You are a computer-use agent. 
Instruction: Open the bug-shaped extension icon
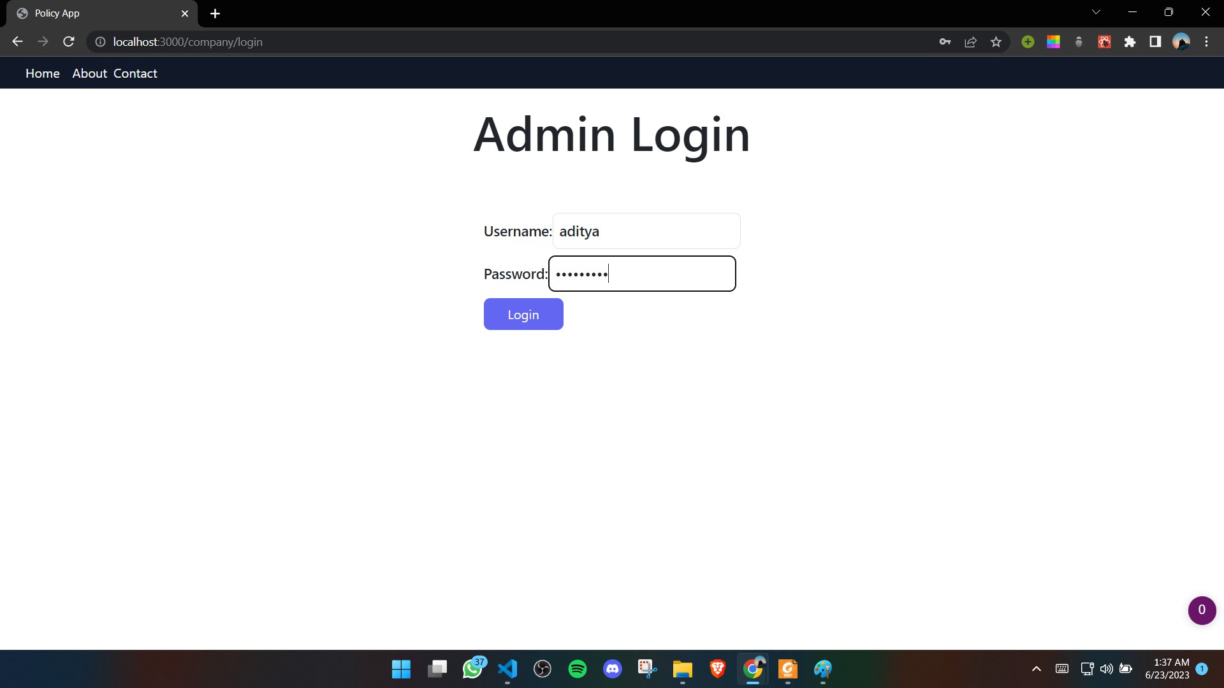[x=1079, y=41]
